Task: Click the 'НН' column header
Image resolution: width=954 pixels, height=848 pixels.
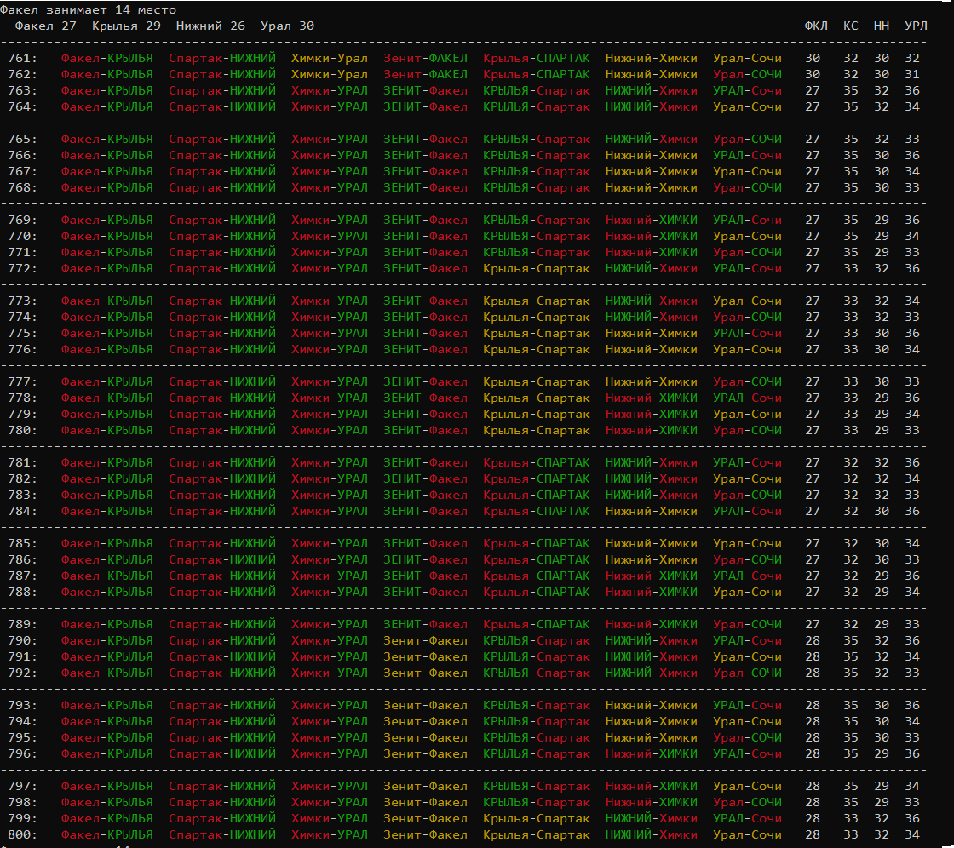Action: [882, 26]
